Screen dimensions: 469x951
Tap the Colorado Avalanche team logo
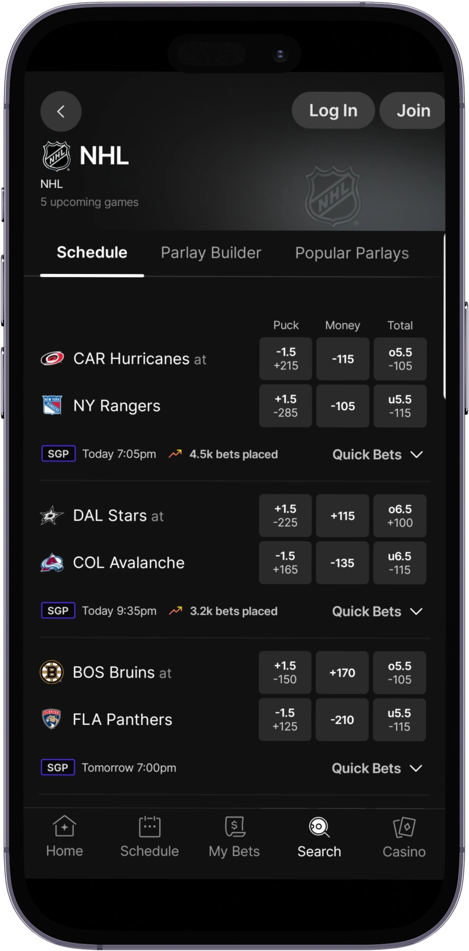52,563
